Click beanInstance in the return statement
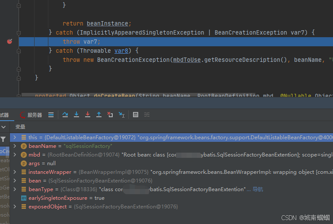The height and width of the screenshot is (224, 333). pyautogui.click(x=108, y=23)
